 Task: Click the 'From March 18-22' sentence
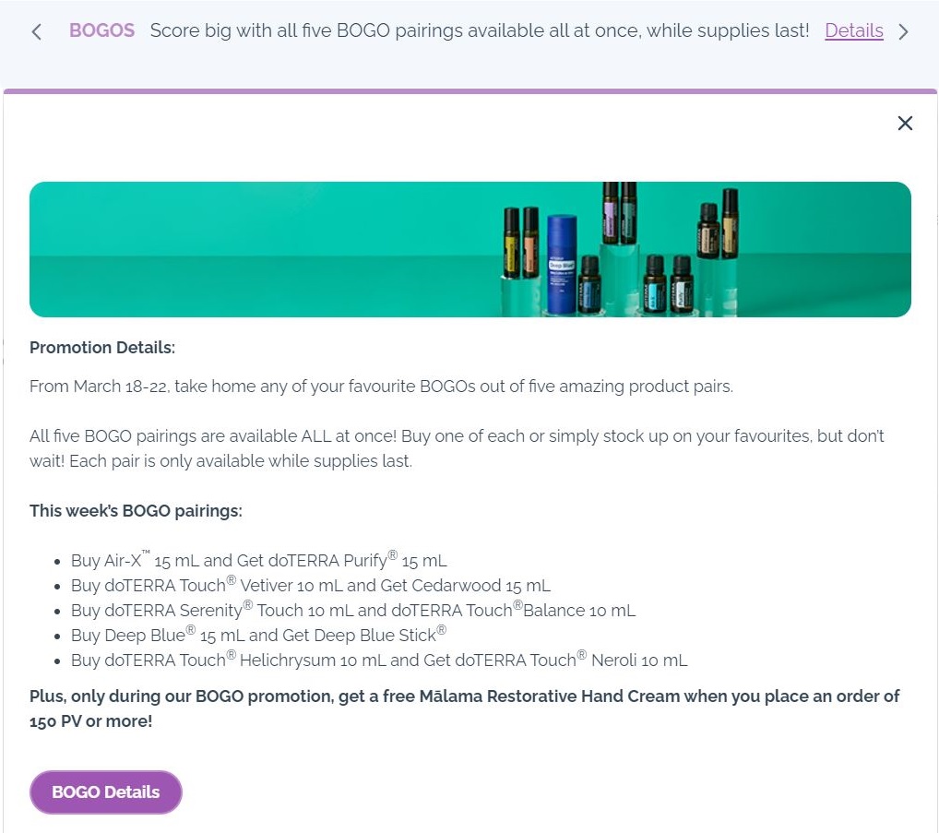(381, 387)
